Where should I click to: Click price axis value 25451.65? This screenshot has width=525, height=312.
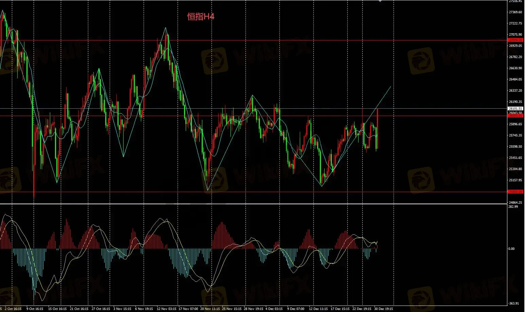(x=515, y=158)
